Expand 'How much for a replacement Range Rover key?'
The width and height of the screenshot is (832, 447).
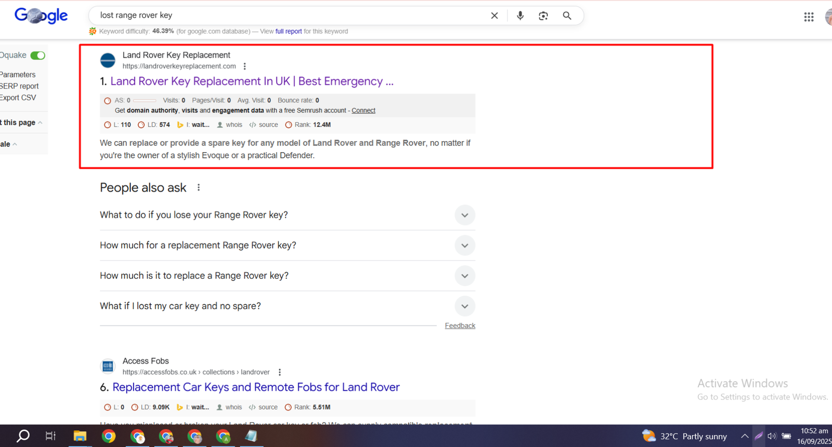coord(464,246)
